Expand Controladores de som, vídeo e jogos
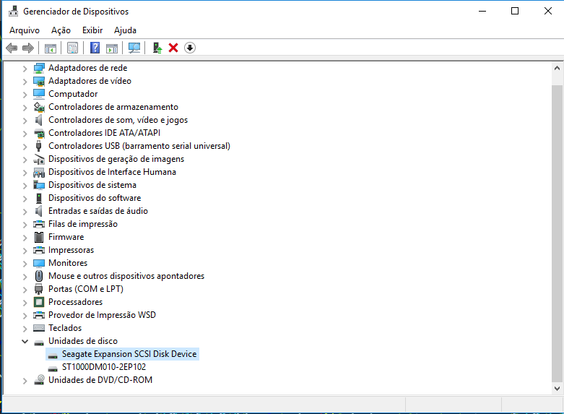This screenshot has width=564, height=414. pyautogui.click(x=25, y=121)
